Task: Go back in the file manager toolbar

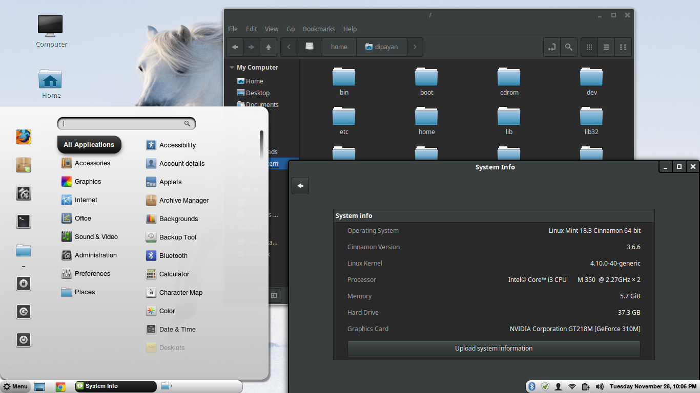Action: click(235, 47)
